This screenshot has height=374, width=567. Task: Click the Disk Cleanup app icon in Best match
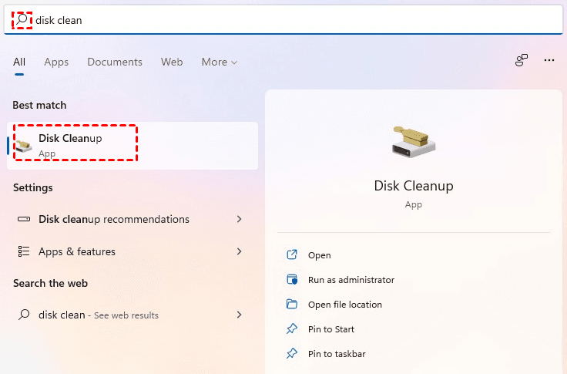24,145
